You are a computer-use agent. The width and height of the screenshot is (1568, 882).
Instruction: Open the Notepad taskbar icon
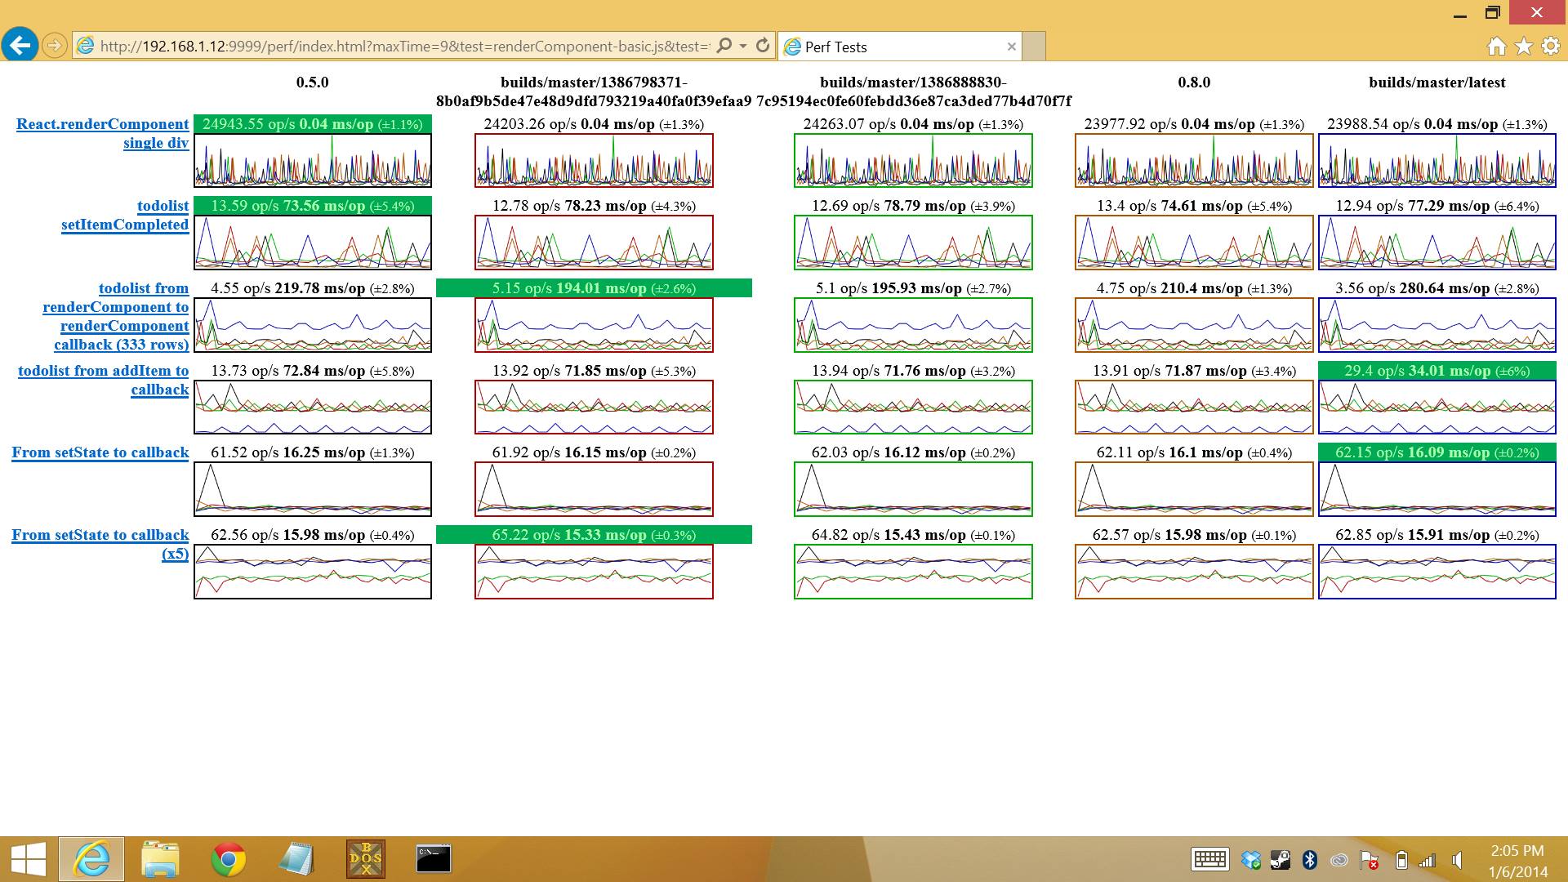296,859
